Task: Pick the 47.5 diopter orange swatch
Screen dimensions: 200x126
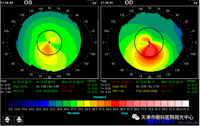Action: (x=101, y=104)
